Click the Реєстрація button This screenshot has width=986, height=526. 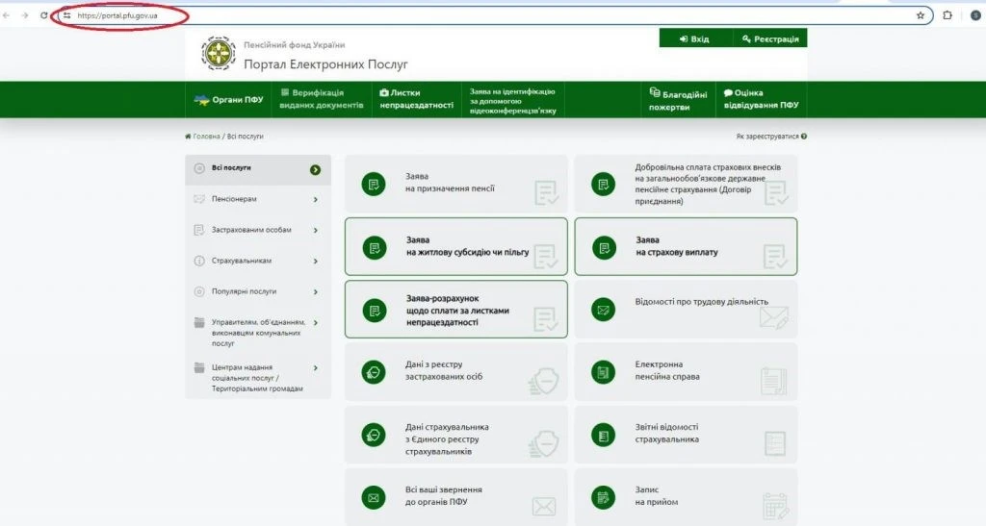pos(770,38)
